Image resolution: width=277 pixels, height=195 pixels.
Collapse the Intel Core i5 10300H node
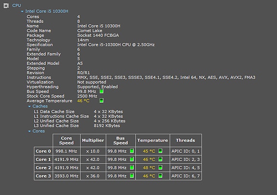point(22,12)
